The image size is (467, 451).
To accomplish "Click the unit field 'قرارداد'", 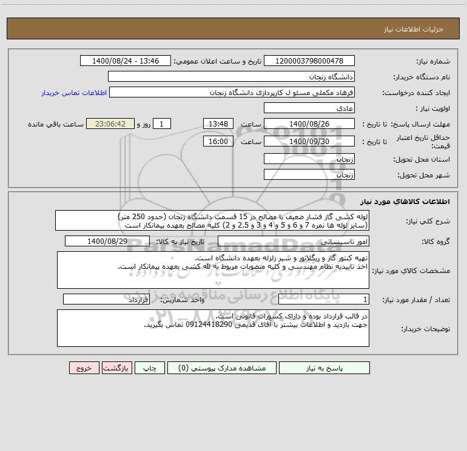I will pyautogui.click(x=106, y=300).
